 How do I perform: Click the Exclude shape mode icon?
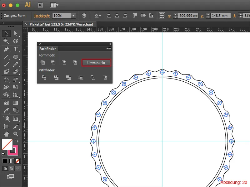75,63
